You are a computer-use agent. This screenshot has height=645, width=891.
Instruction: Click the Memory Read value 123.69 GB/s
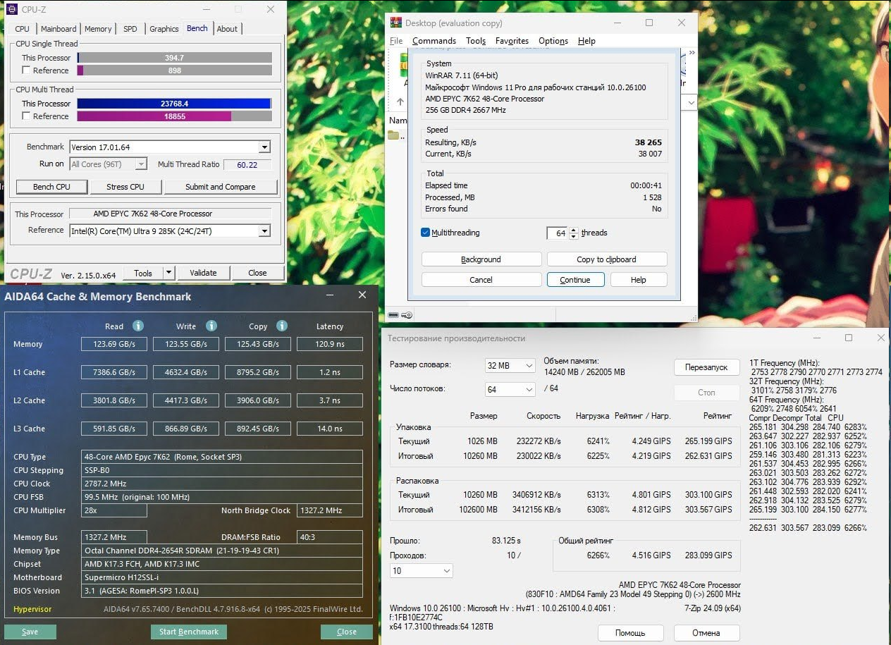pos(114,344)
